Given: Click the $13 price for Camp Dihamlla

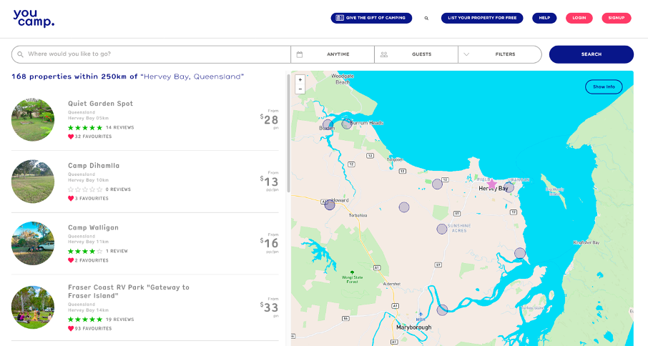Looking at the screenshot, I should pyautogui.click(x=269, y=182).
